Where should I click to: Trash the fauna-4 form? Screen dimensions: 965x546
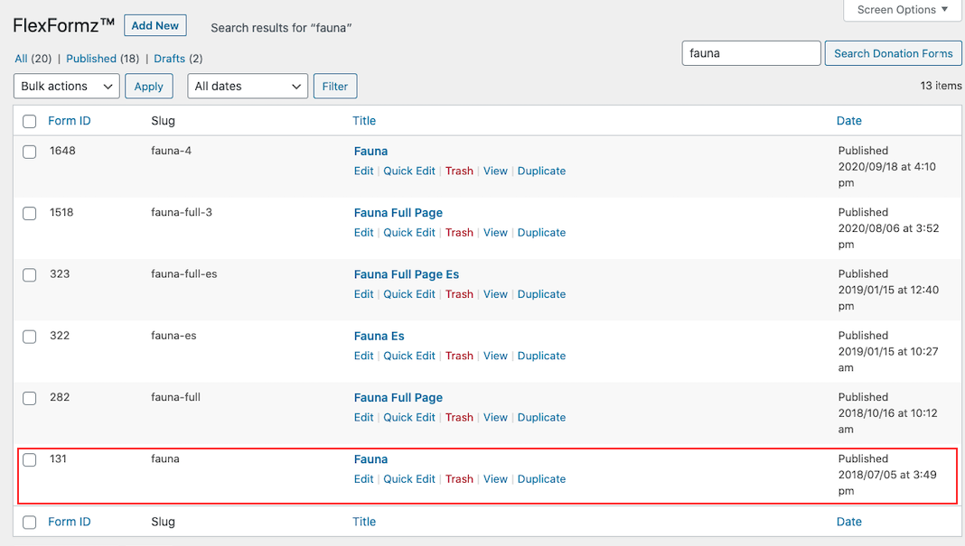(459, 171)
